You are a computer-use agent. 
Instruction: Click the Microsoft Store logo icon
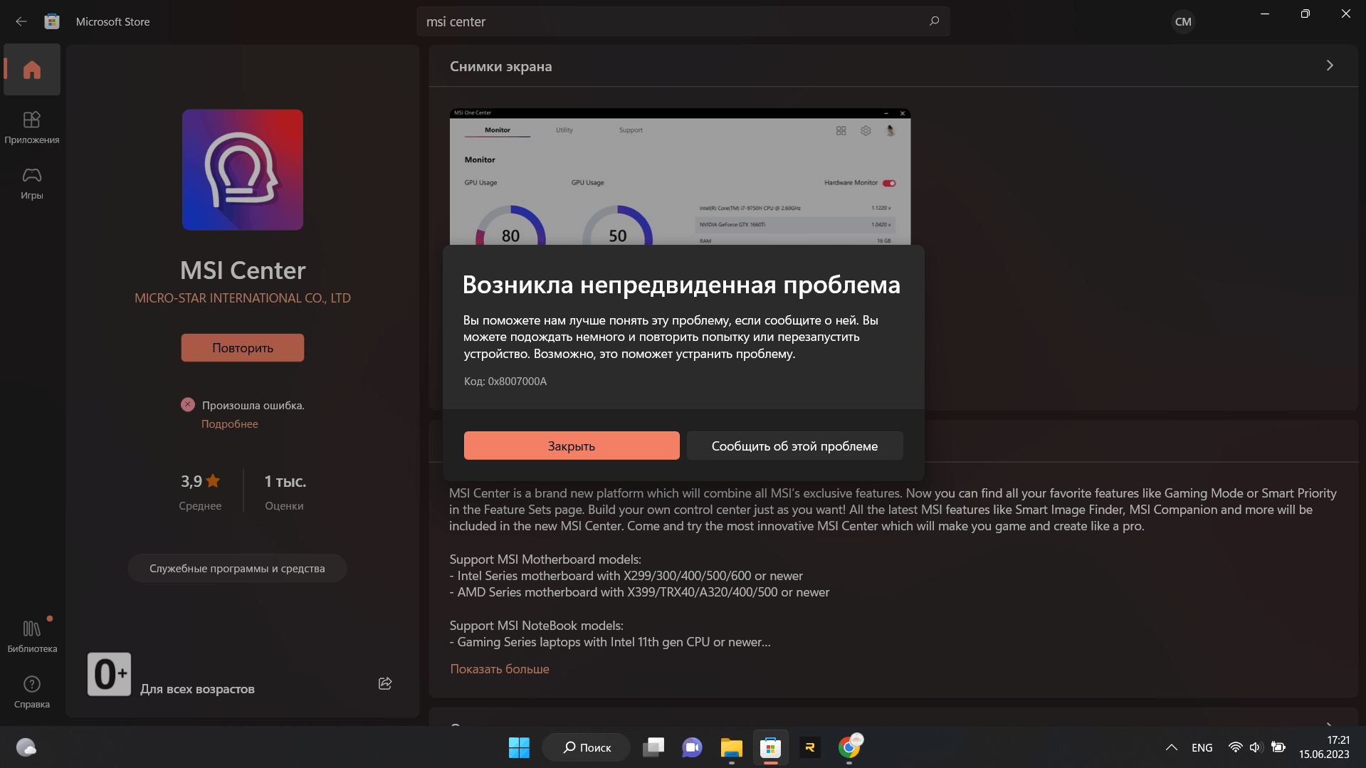pyautogui.click(x=51, y=21)
